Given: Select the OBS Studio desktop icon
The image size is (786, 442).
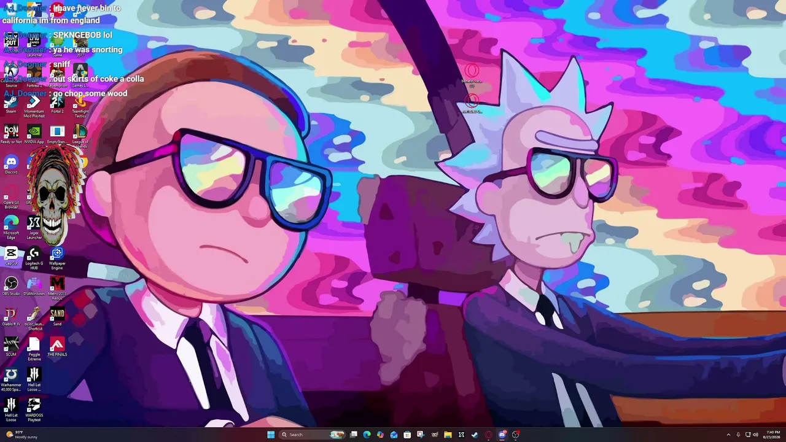Looking at the screenshot, I should point(11,287).
